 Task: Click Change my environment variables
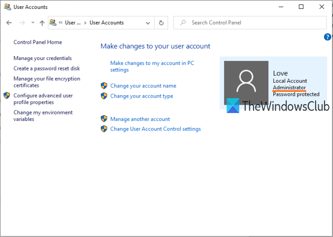43,116
